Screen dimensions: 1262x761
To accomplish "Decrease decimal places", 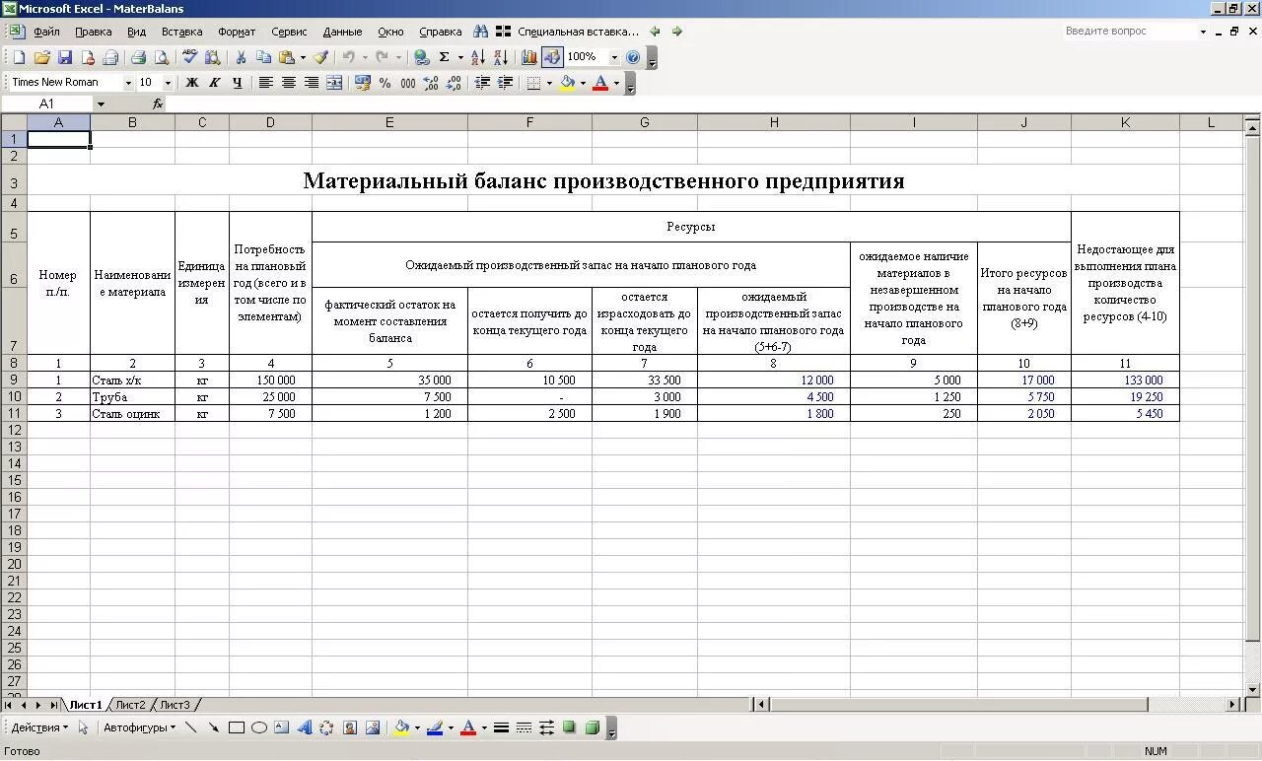I will (x=454, y=83).
